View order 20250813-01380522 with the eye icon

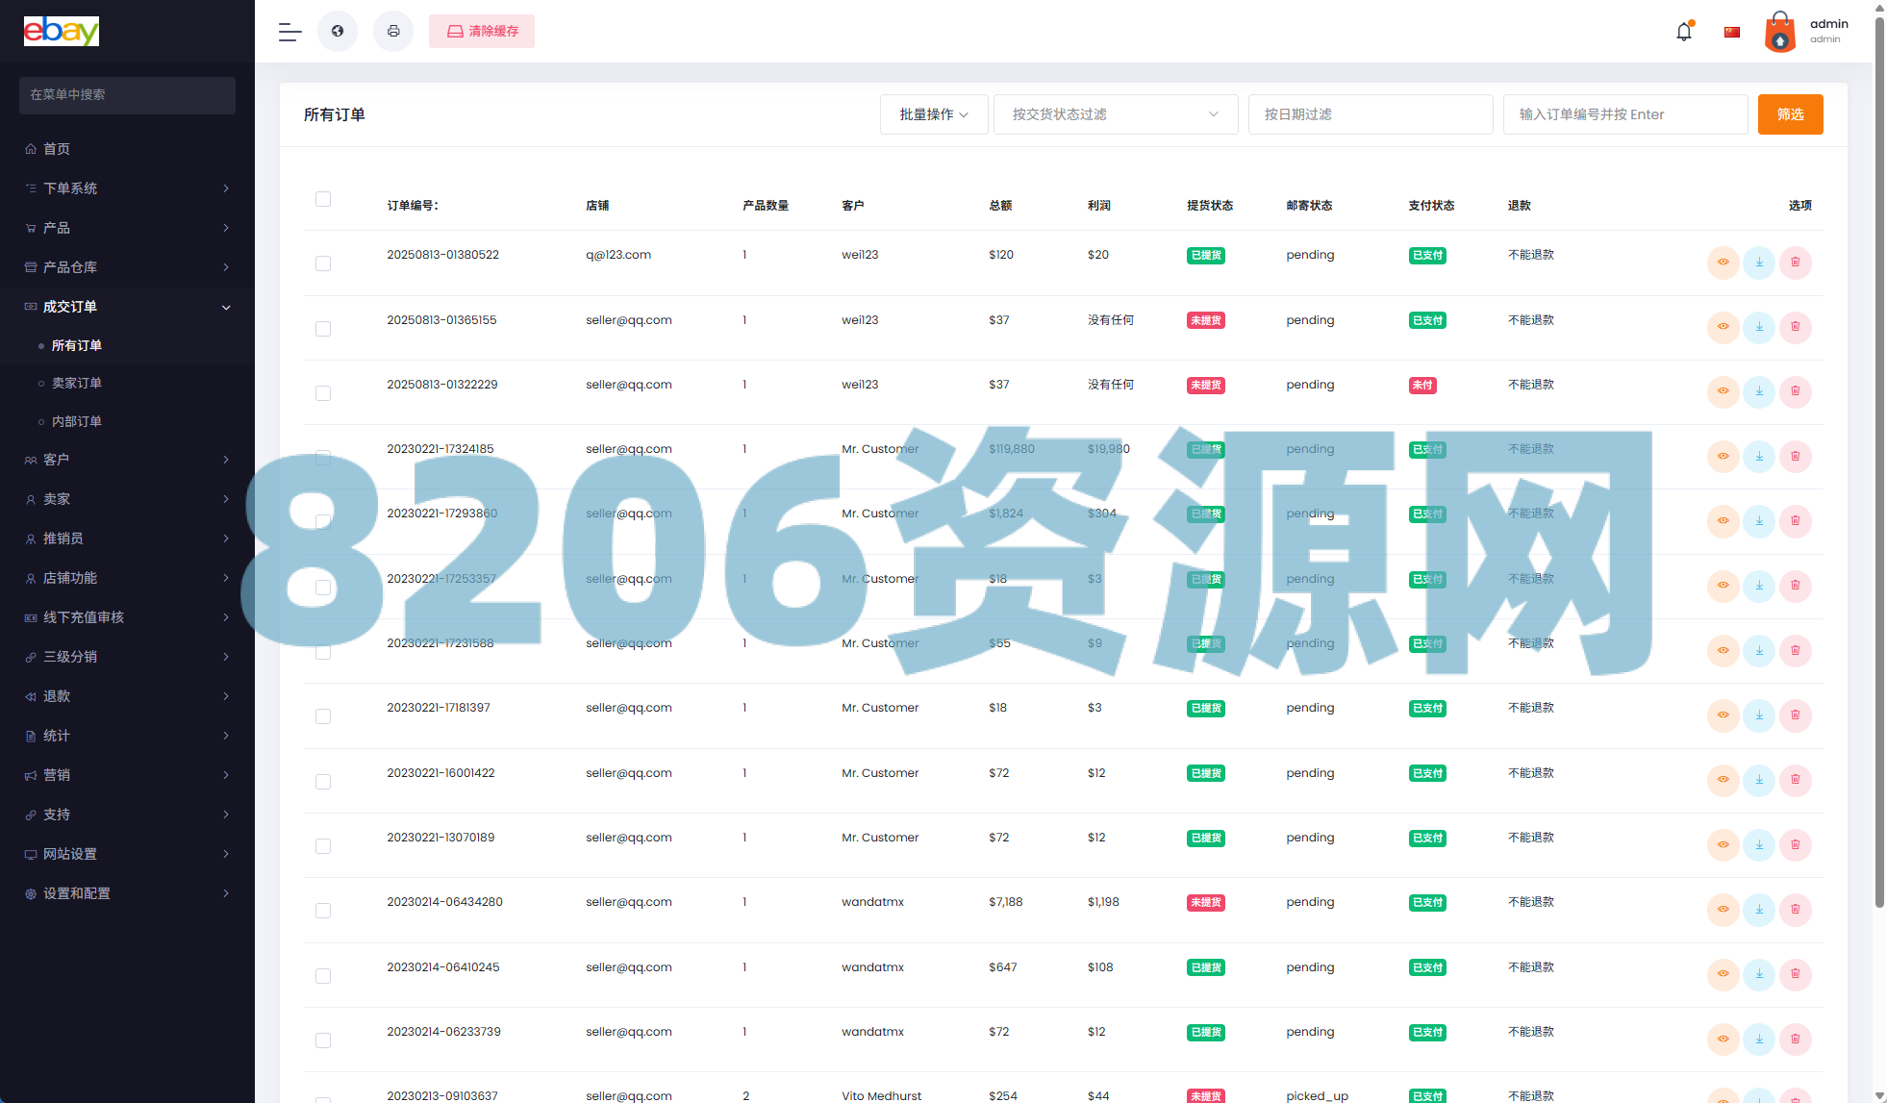[x=1723, y=263]
